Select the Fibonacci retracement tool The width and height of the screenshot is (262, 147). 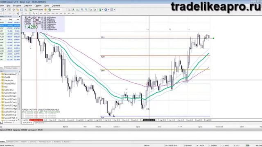pos(22,13)
